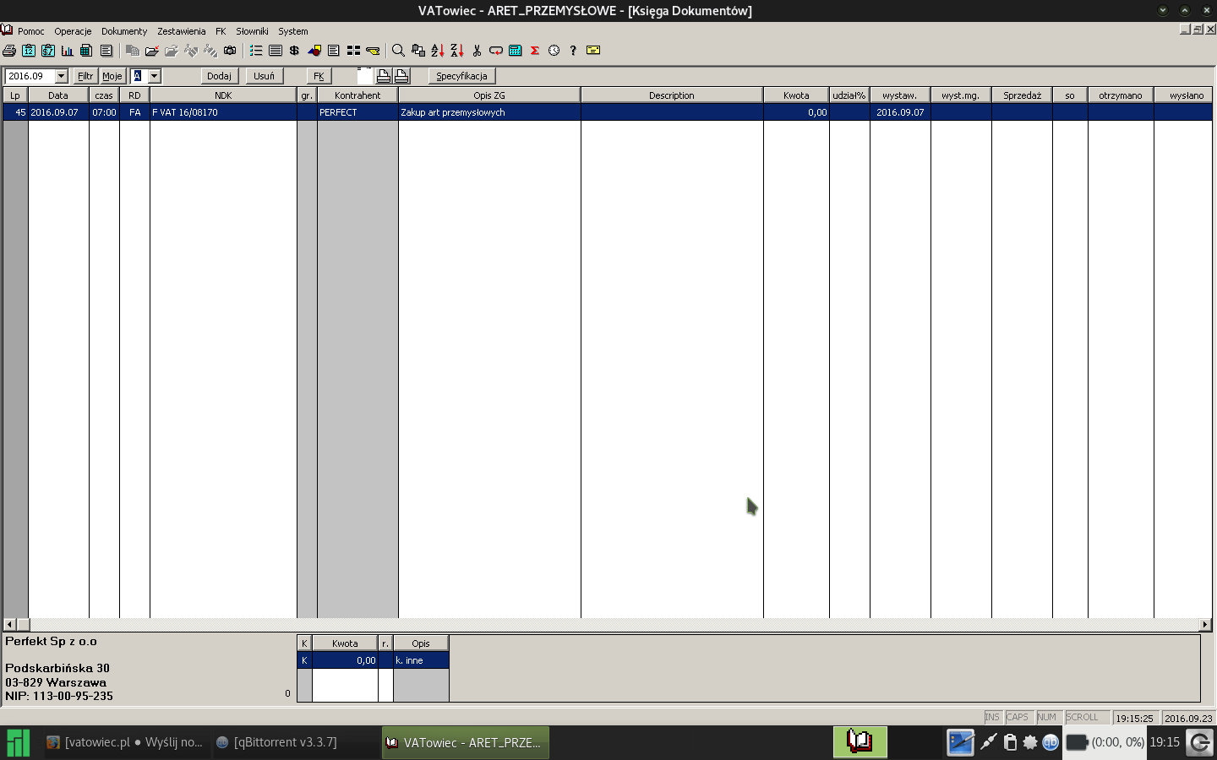Click the dollar sign icon

coord(294,51)
